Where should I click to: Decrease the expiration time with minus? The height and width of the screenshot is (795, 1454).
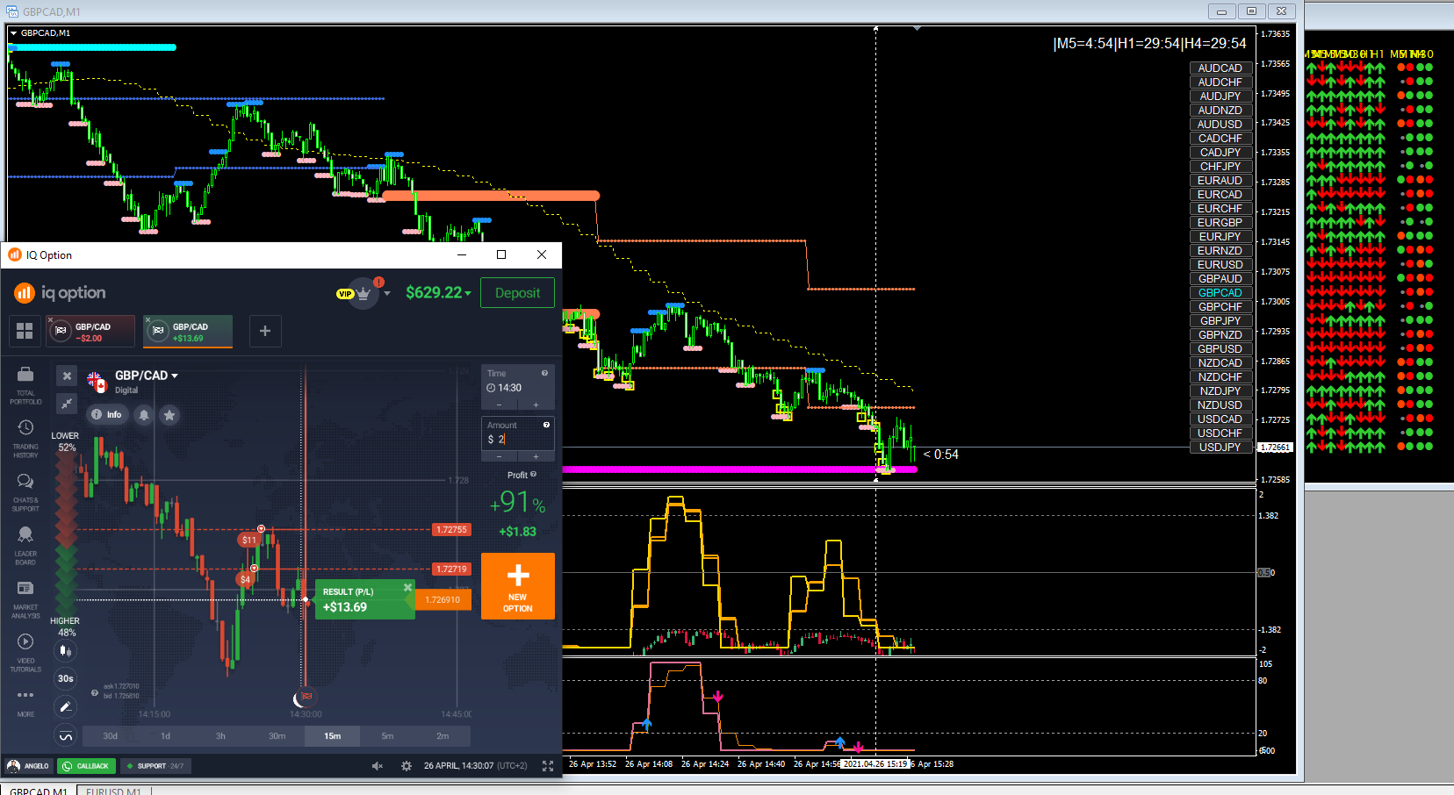coord(500,405)
